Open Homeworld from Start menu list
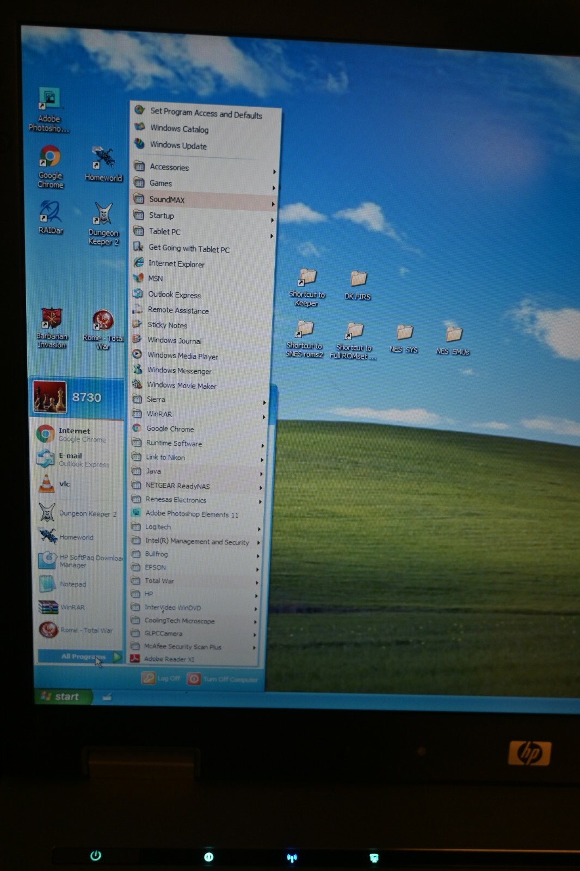 [x=79, y=537]
